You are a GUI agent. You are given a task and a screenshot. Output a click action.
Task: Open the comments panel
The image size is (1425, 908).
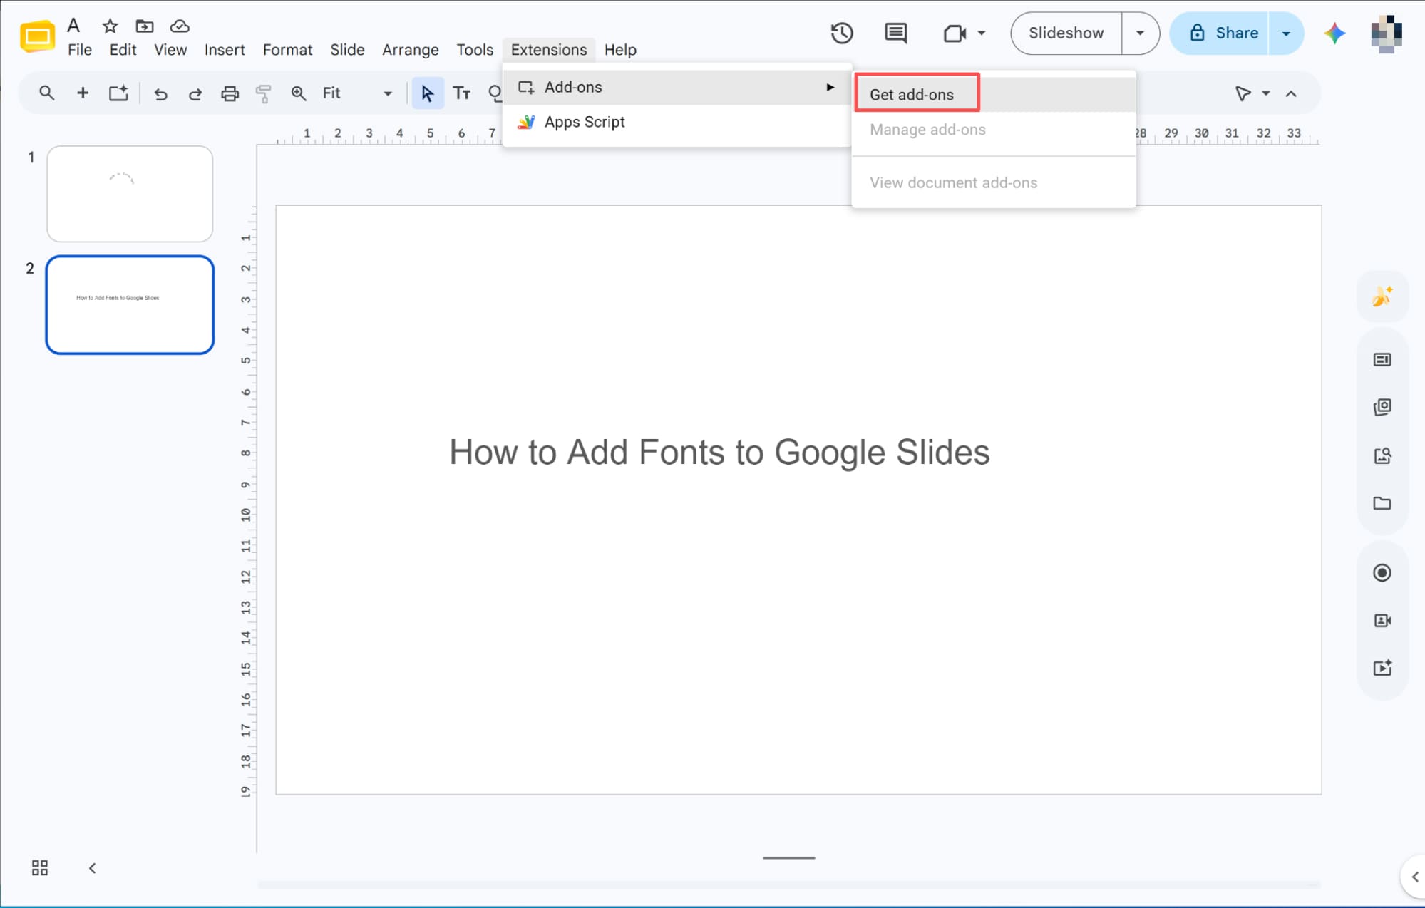(x=895, y=33)
